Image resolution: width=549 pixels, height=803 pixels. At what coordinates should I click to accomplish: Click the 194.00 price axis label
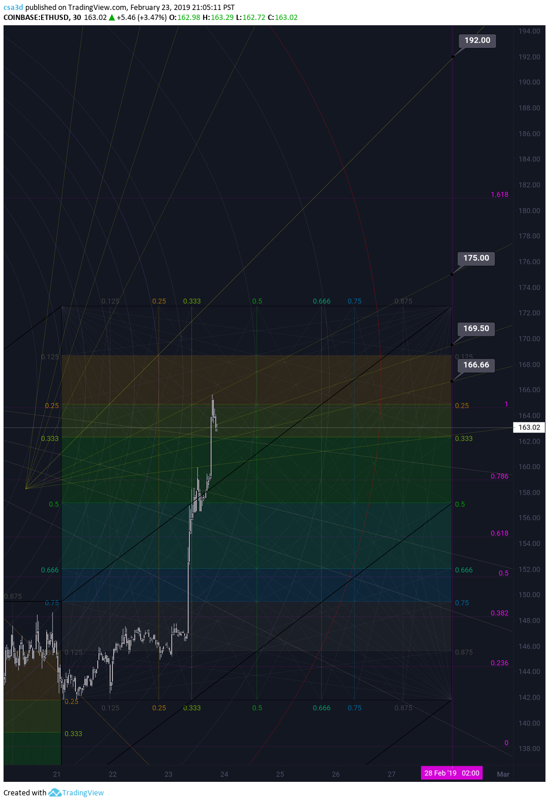point(529,32)
